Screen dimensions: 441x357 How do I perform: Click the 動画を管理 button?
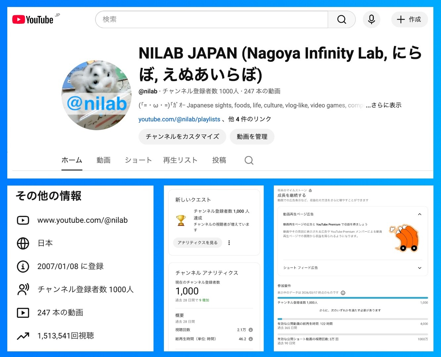click(x=252, y=137)
